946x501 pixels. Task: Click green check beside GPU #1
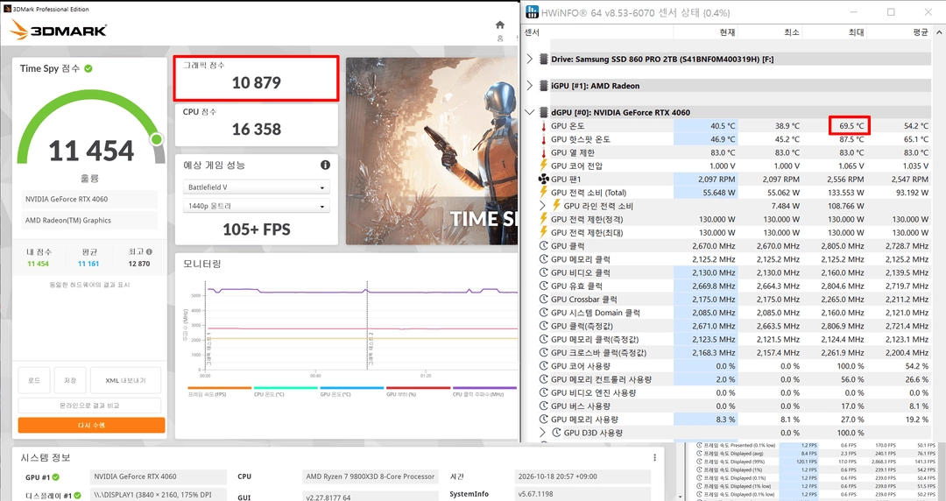pyautogui.click(x=56, y=476)
